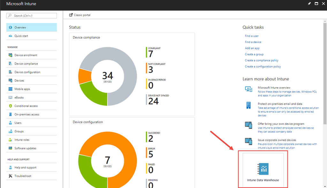Click Find a user quick task
This screenshot has height=188, width=327.
coord(252,36)
